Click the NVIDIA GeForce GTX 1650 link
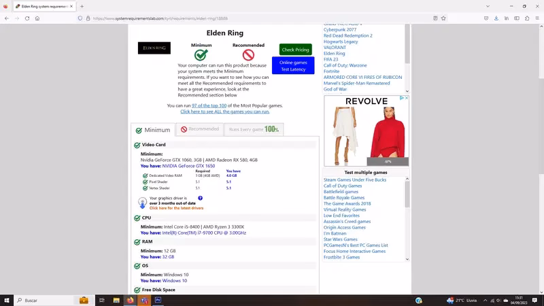Screen dimensions: 544x306 [x=188, y=166]
